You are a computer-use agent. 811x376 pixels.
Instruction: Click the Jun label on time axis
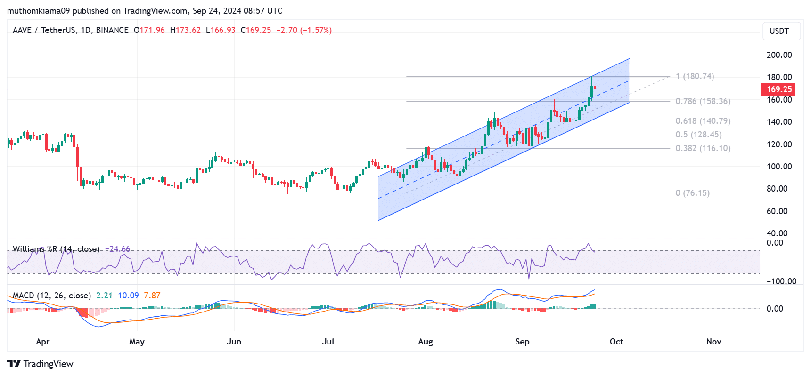tap(234, 342)
